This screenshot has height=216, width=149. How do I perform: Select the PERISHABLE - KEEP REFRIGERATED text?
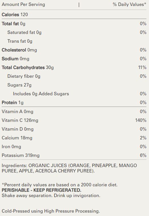tap(42, 190)
